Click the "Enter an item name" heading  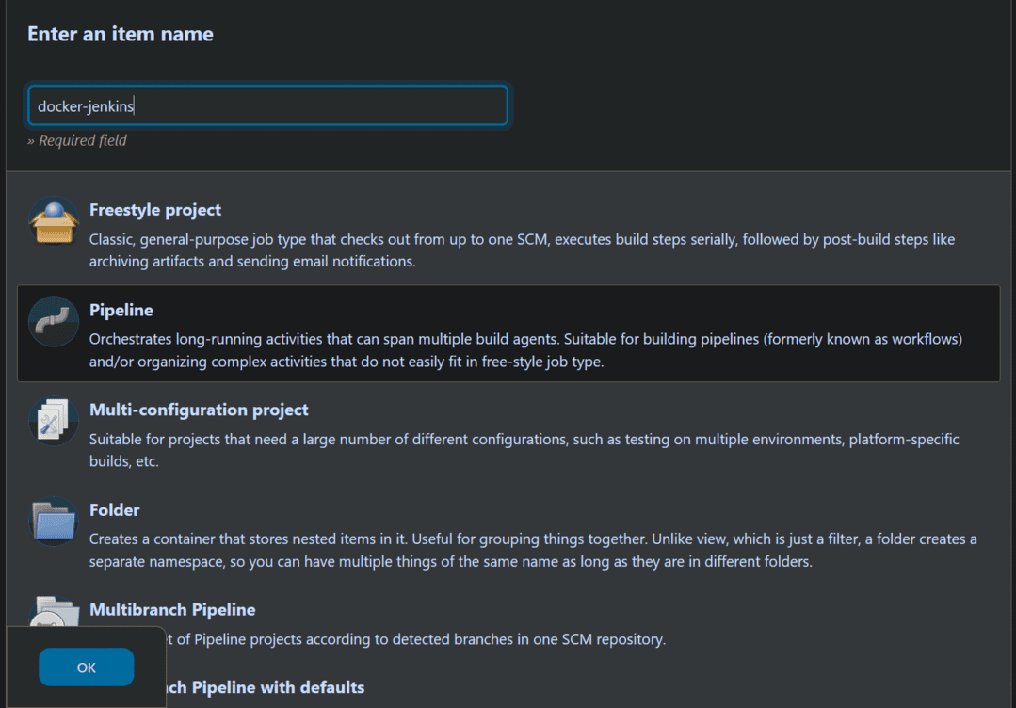121,34
